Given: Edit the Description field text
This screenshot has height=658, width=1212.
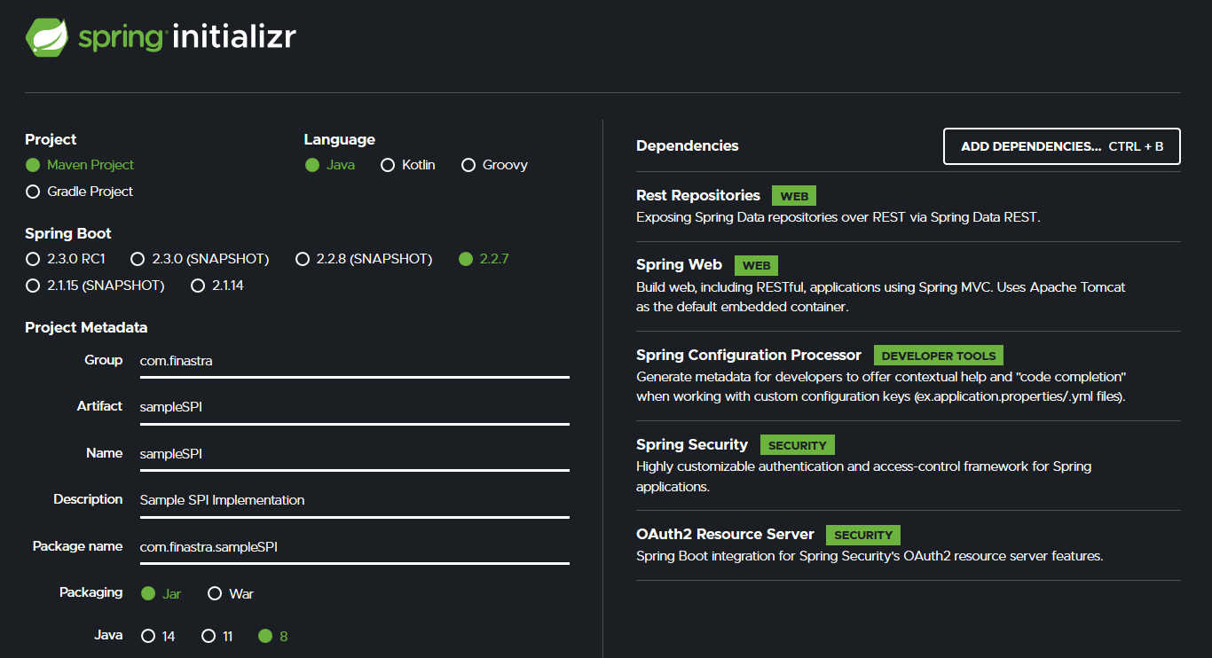Looking at the screenshot, I should coord(355,500).
